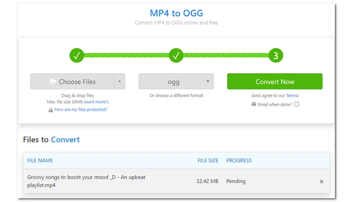Click the 'Files to Convert' heading
Image resolution: width=351 pixels, height=202 pixels.
click(x=51, y=139)
